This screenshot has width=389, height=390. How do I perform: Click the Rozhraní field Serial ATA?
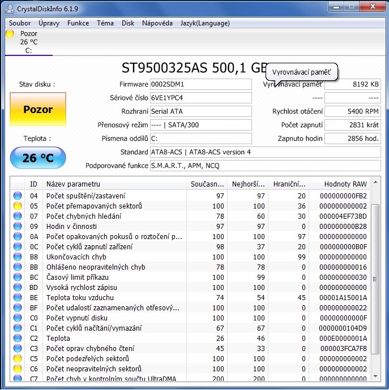[x=200, y=111]
